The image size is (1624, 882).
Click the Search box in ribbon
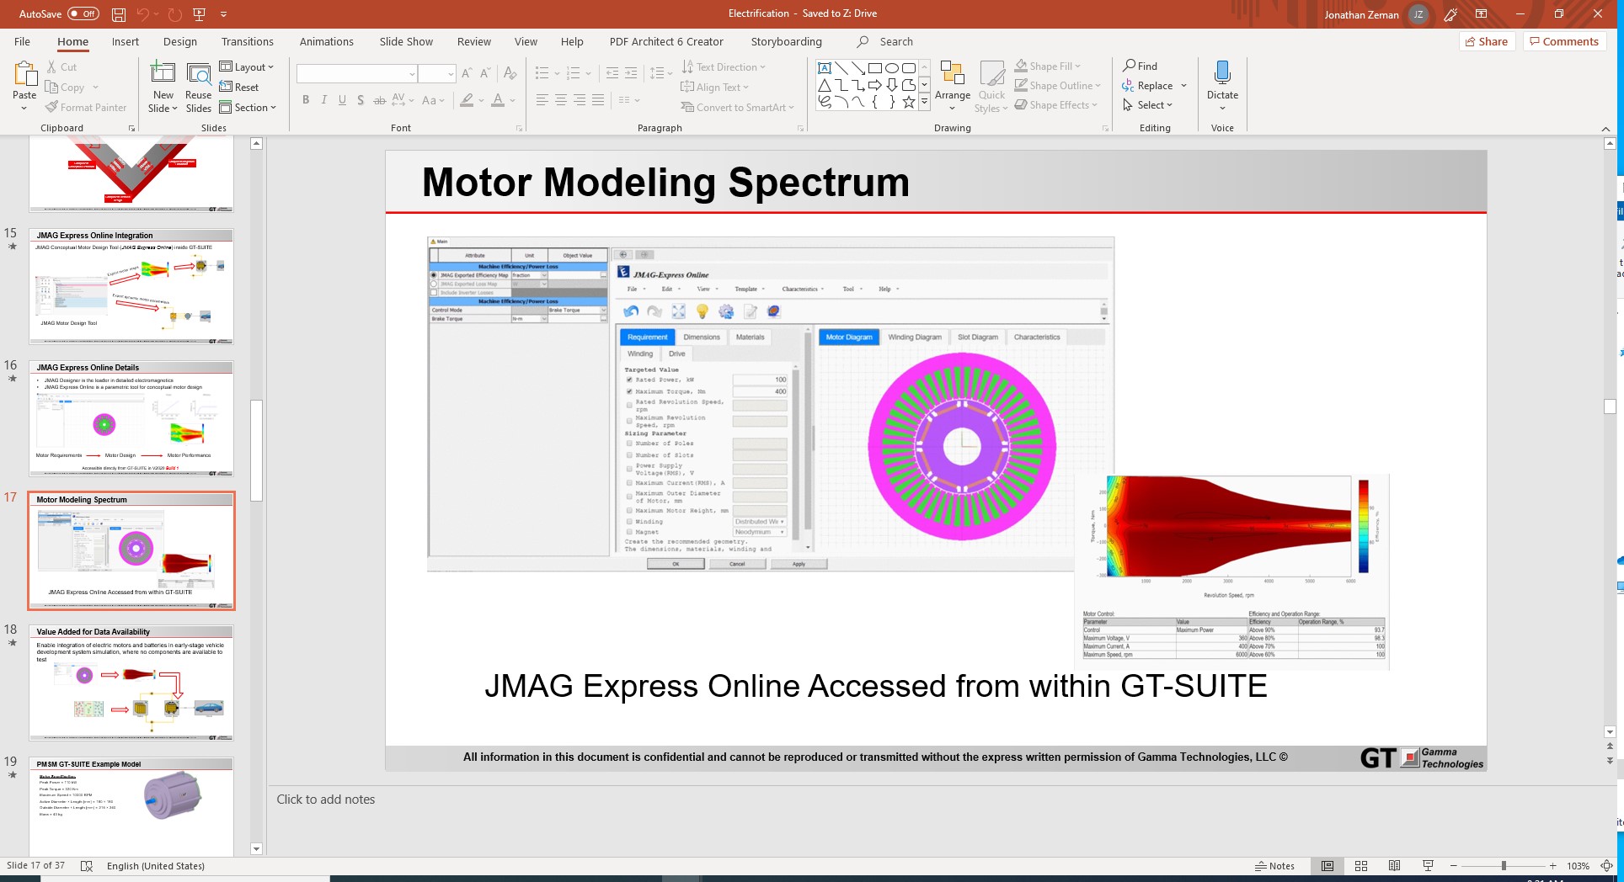tap(886, 41)
